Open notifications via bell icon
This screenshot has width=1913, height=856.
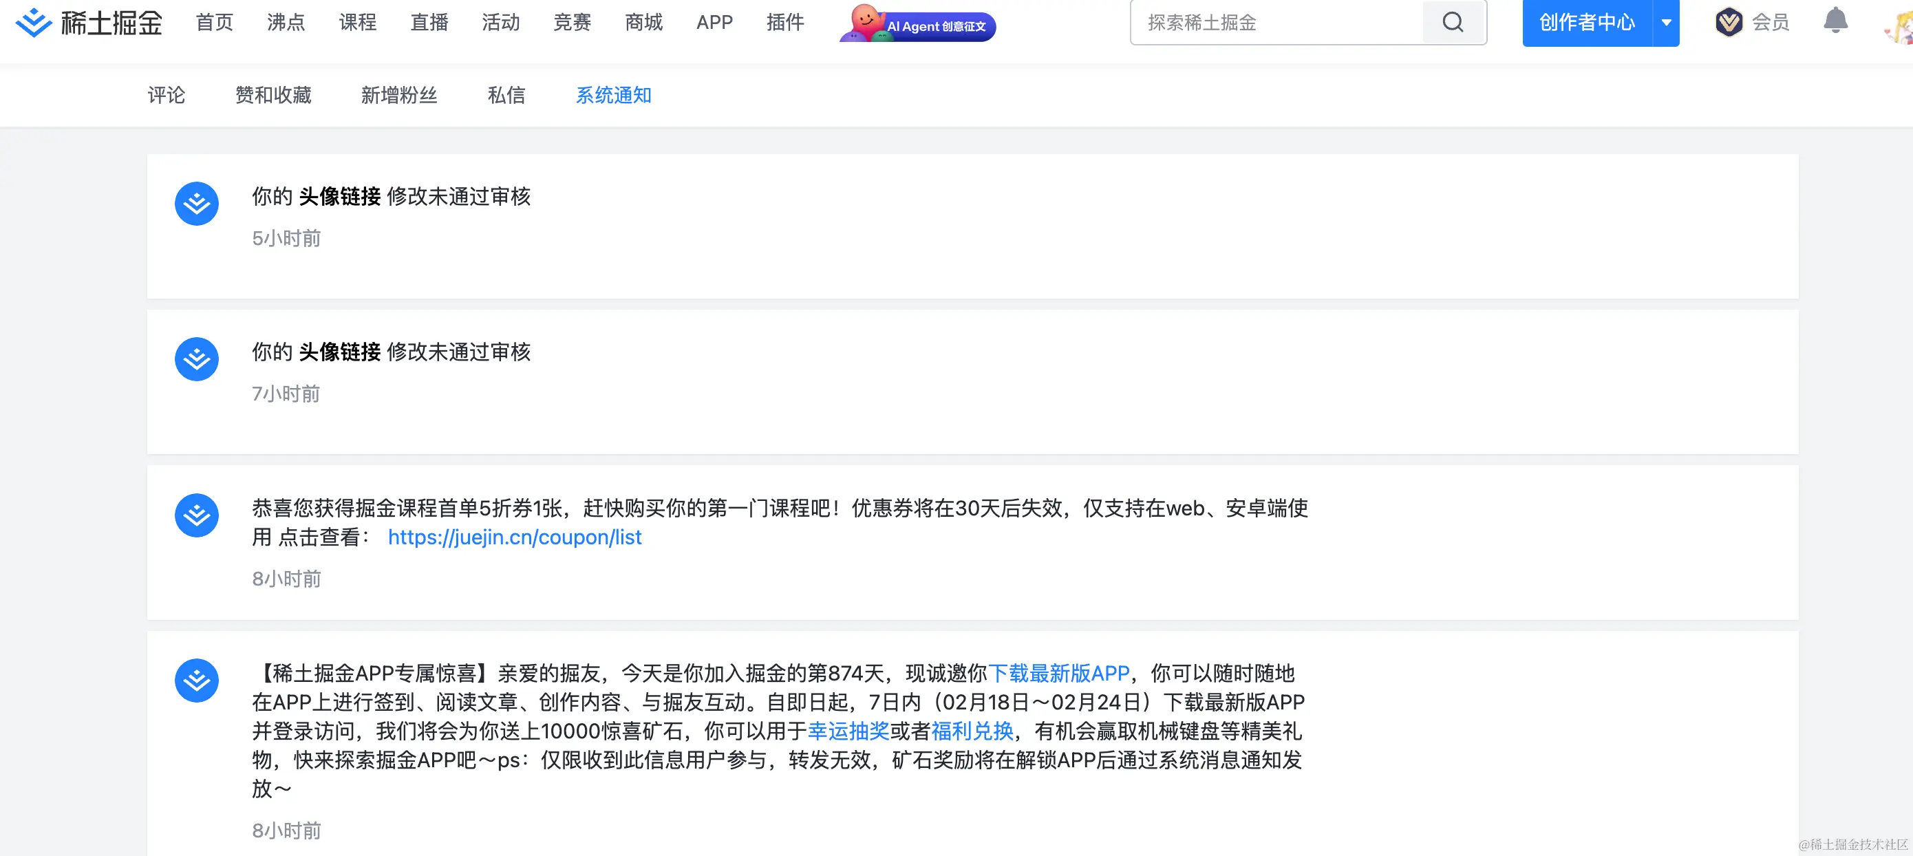[x=1835, y=21]
